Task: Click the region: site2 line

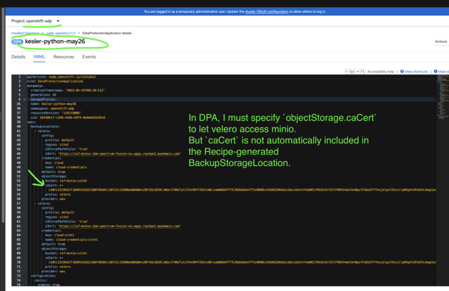Action: [x=57, y=145]
